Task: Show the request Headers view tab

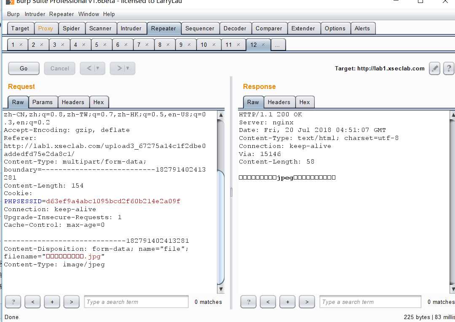Action: coord(73,102)
